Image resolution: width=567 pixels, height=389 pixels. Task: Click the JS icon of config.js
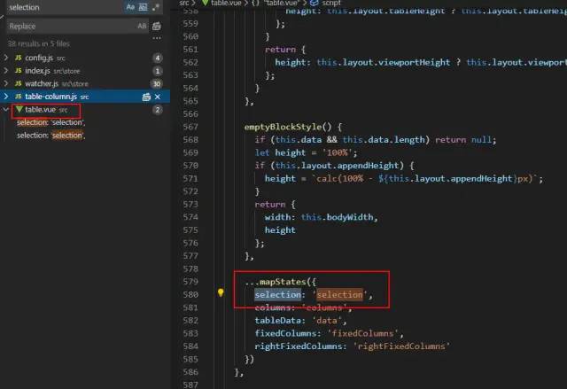pos(18,58)
